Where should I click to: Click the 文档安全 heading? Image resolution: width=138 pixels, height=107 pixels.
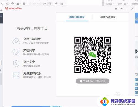[29, 62]
